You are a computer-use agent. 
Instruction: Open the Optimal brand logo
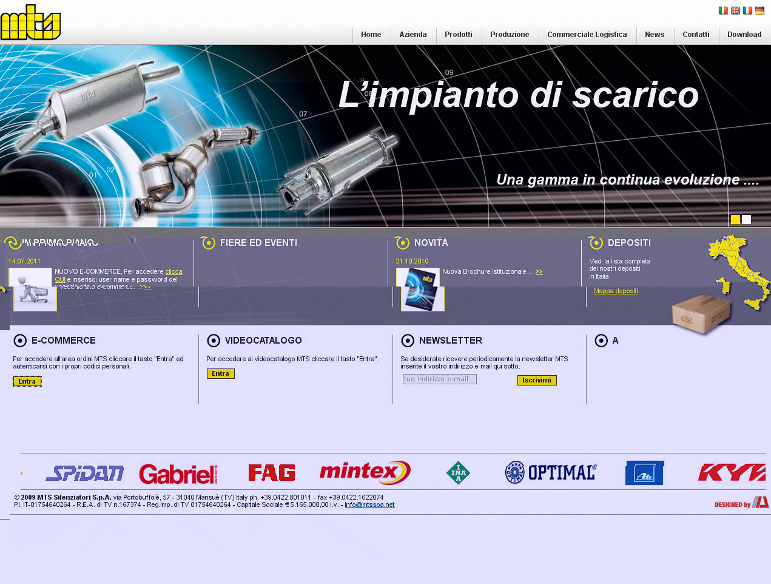point(551,472)
